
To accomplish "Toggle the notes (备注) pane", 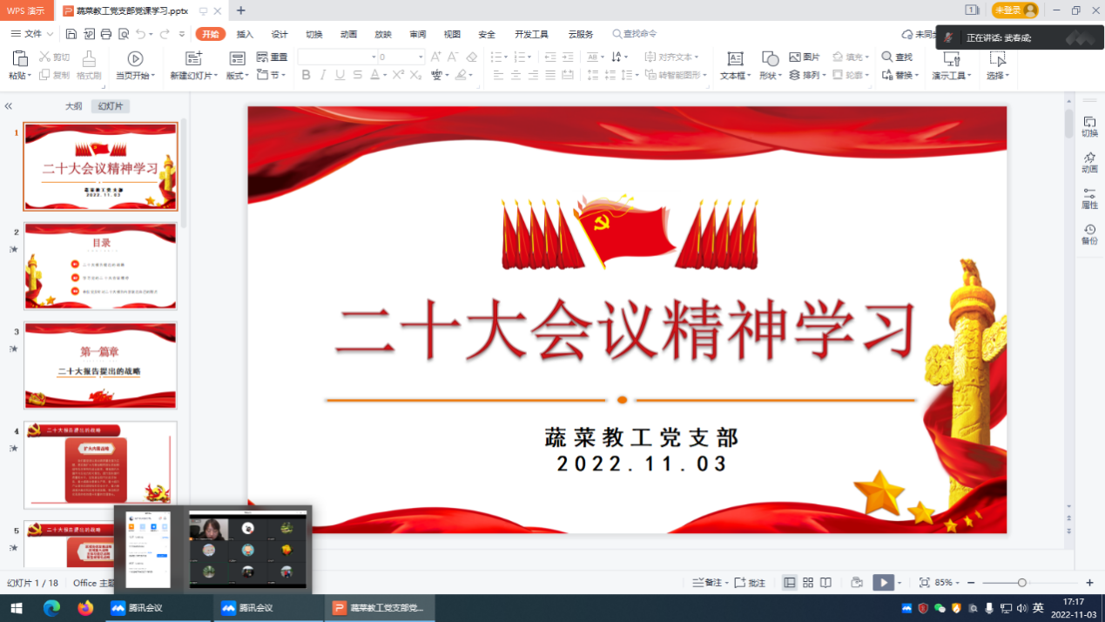I will (707, 583).
